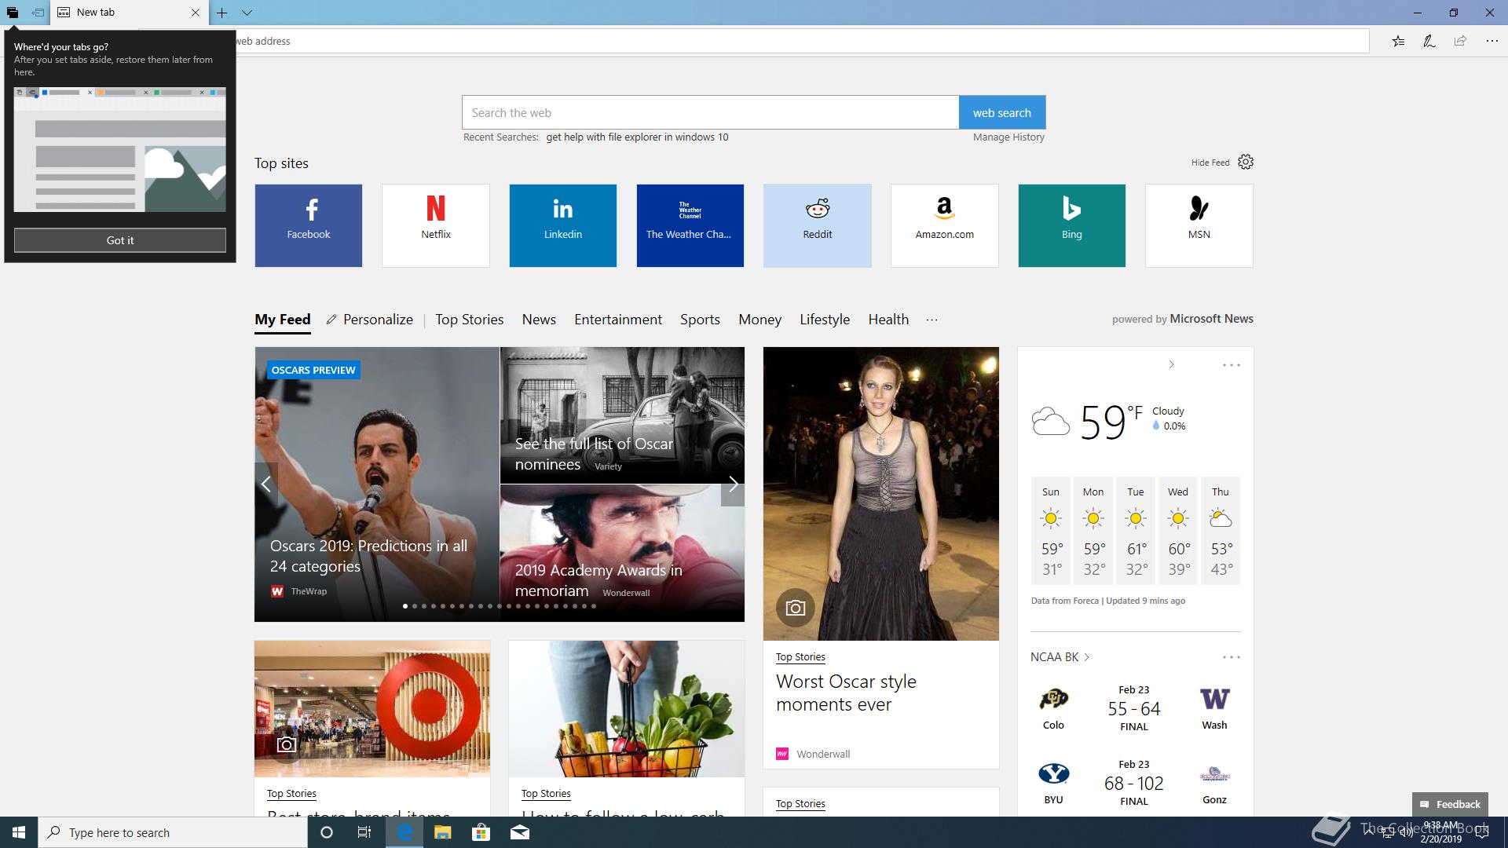
Task: Open the Amazon.com top site tile
Action: pos(945,225)
